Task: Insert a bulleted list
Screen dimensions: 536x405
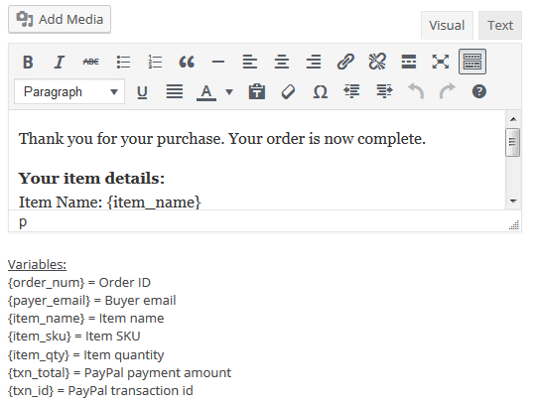Action: pos(123,63)
